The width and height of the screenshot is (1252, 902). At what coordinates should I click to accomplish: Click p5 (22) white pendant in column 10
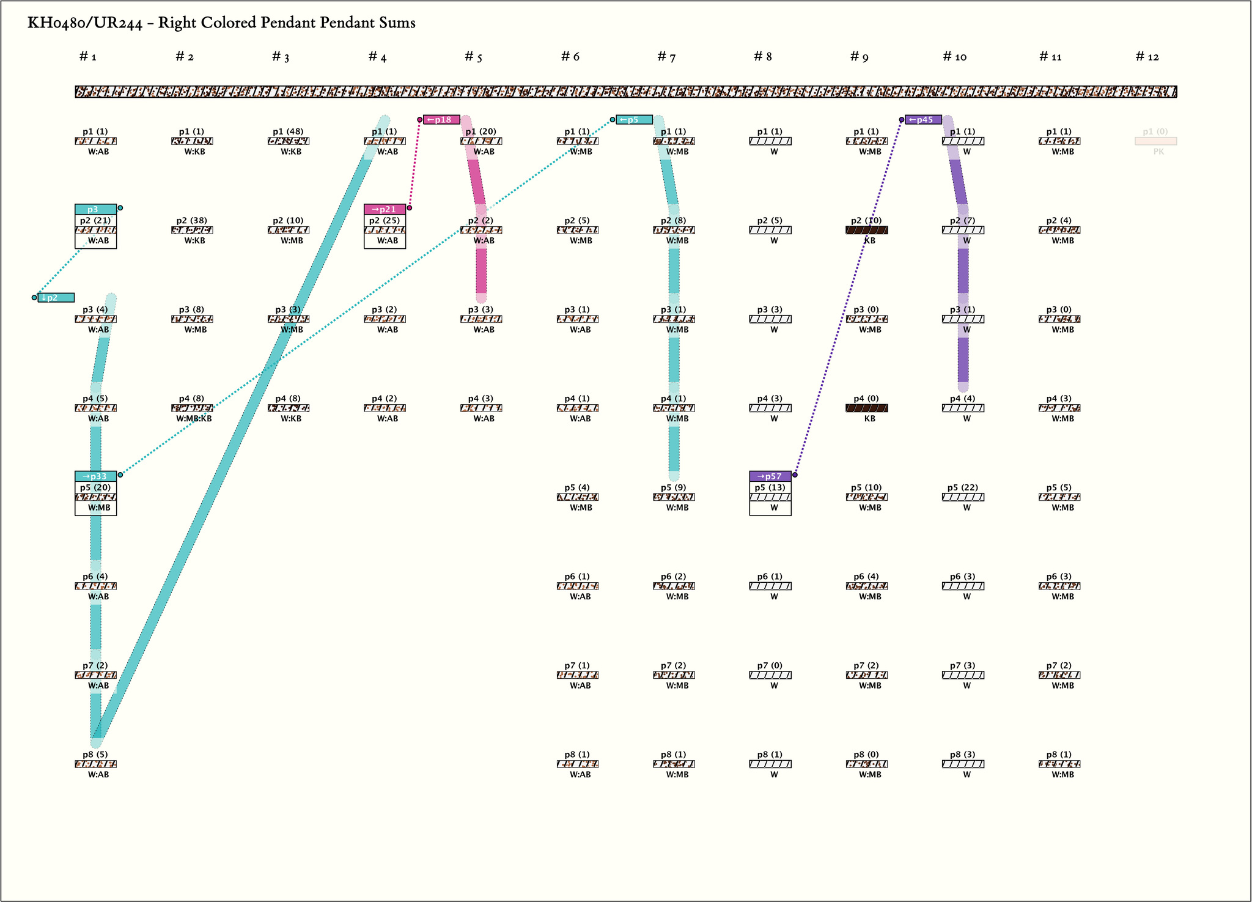[963, 497]
